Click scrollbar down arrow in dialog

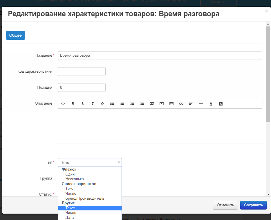click(268, 194)
